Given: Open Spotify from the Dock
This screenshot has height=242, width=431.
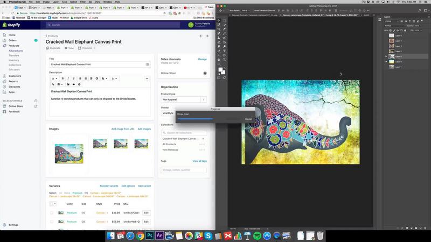Looking at the screenshot, I should click(x=257, y=236).
